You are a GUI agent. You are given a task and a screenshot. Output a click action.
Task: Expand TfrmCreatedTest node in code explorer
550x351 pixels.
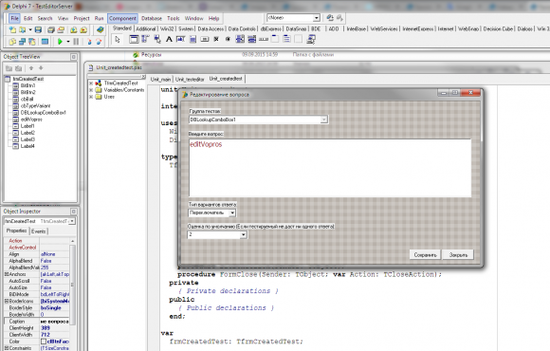pyautogui.click(x=91, y=83)
